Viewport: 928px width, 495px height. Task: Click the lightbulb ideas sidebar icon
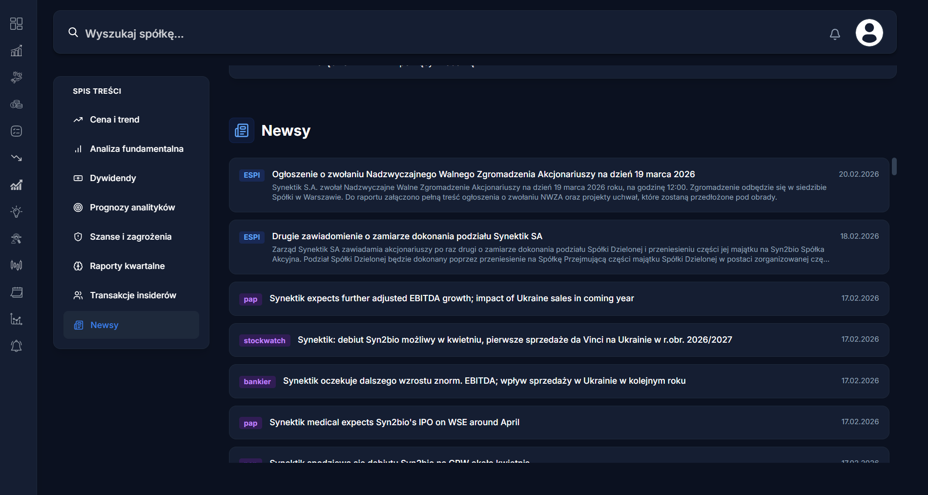[x=17, y=212]
